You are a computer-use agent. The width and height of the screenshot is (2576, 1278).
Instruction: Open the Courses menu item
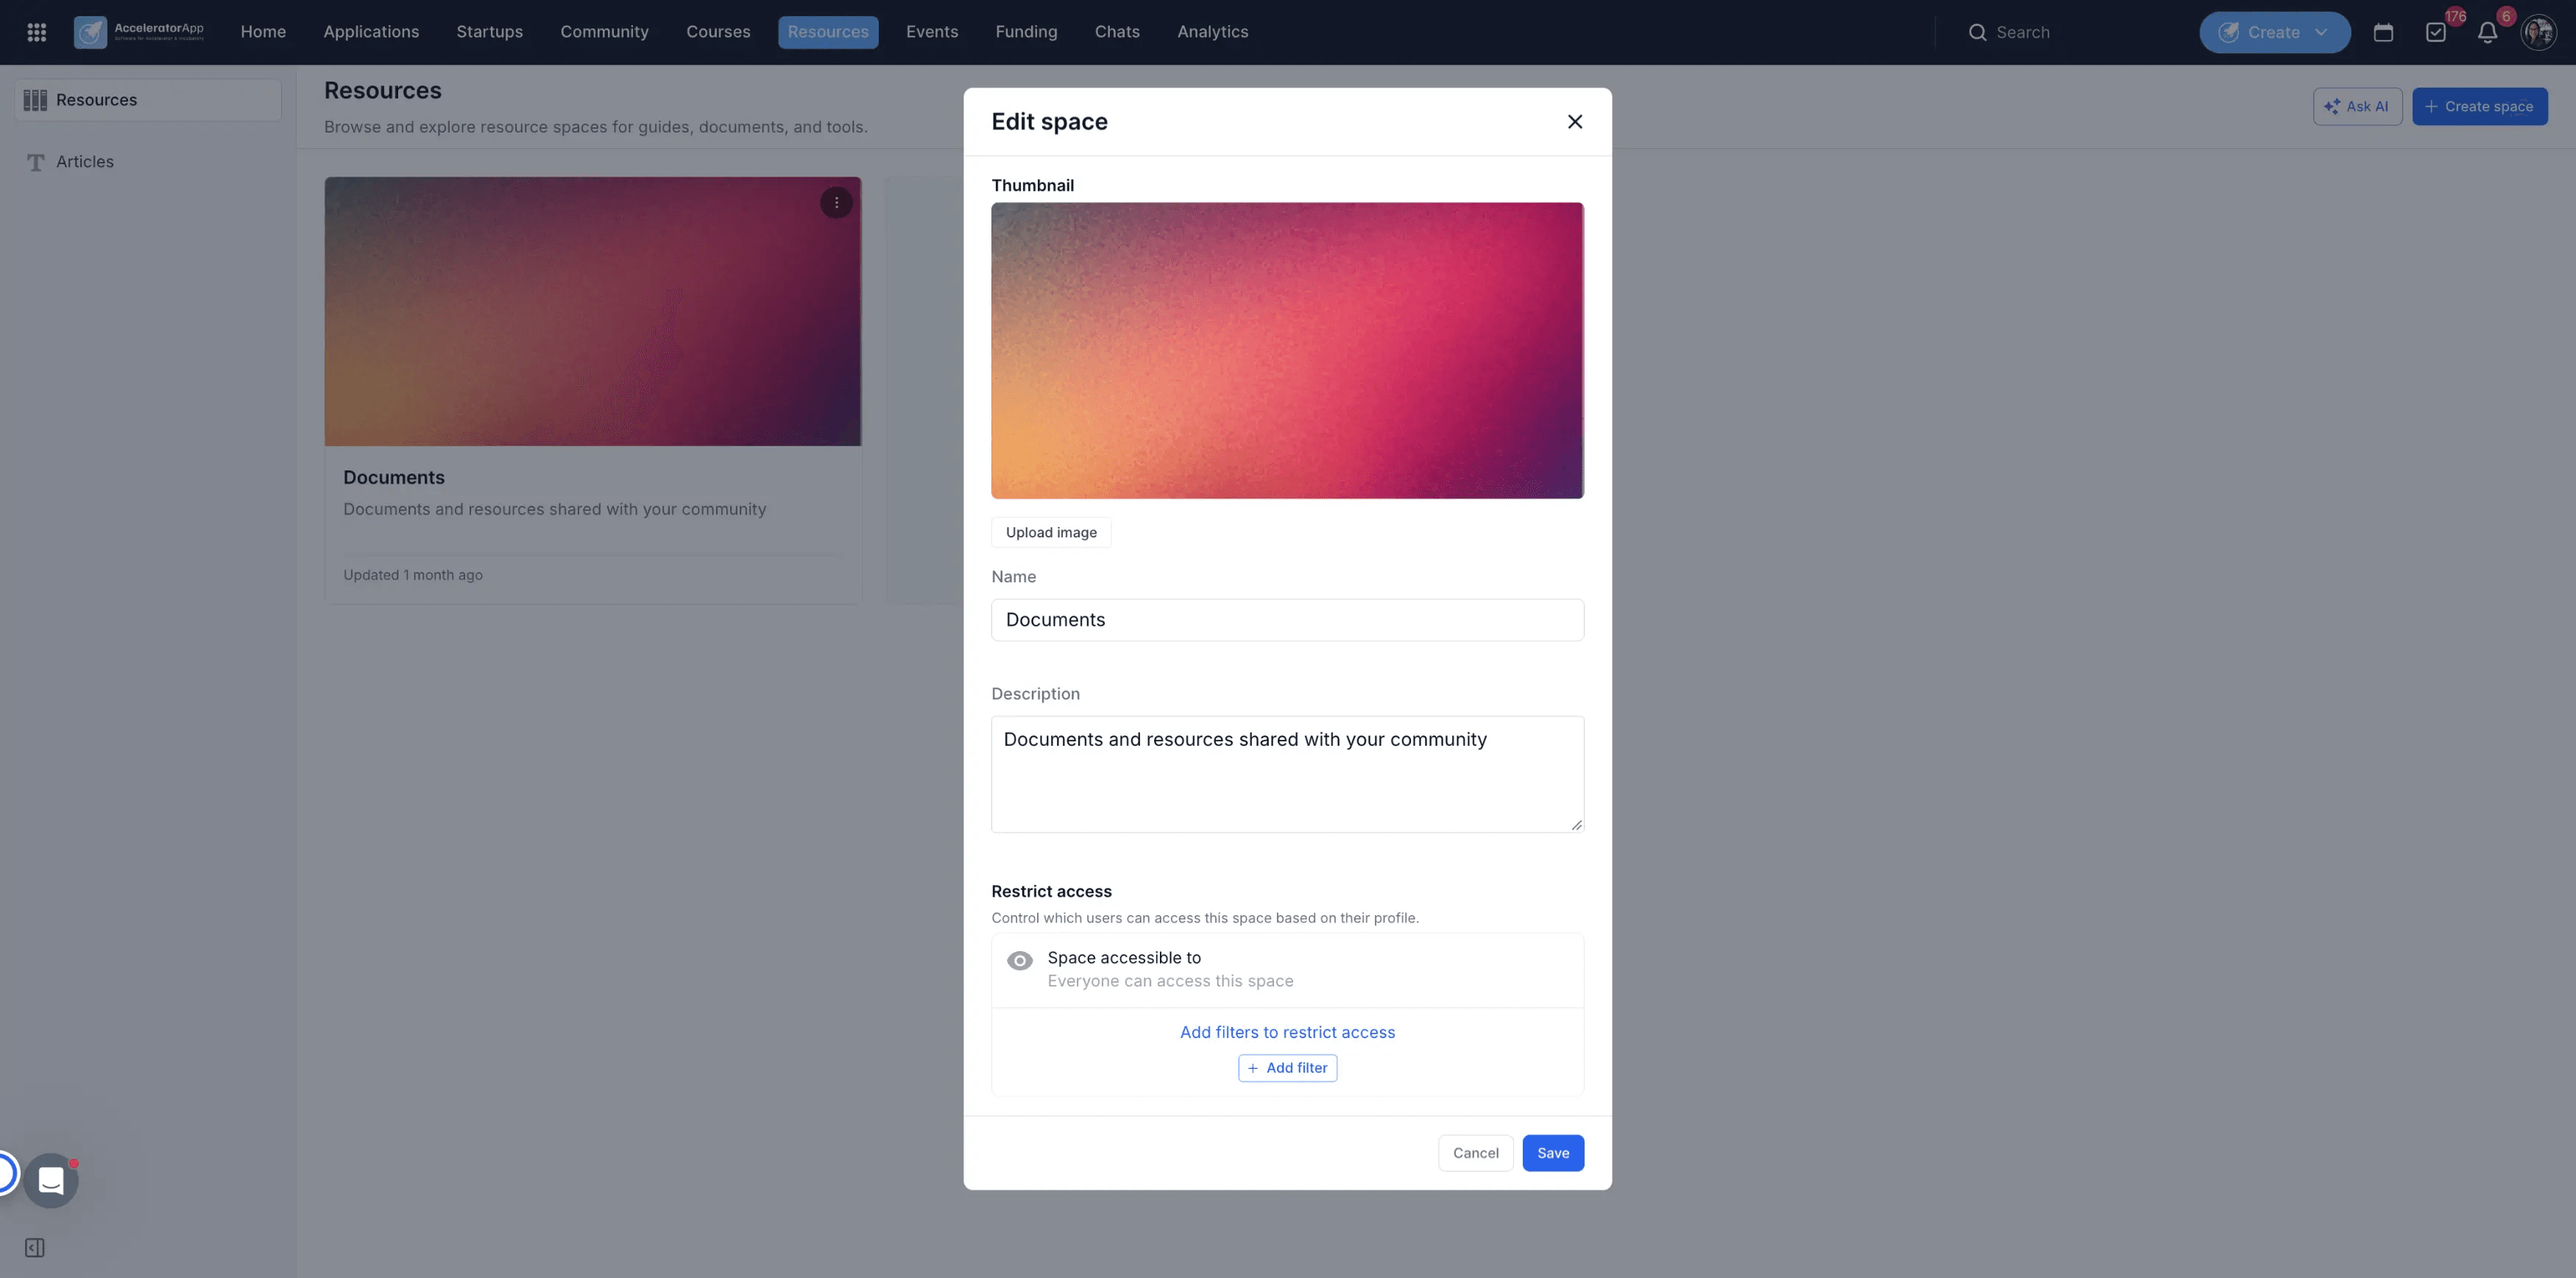(718, 32)
